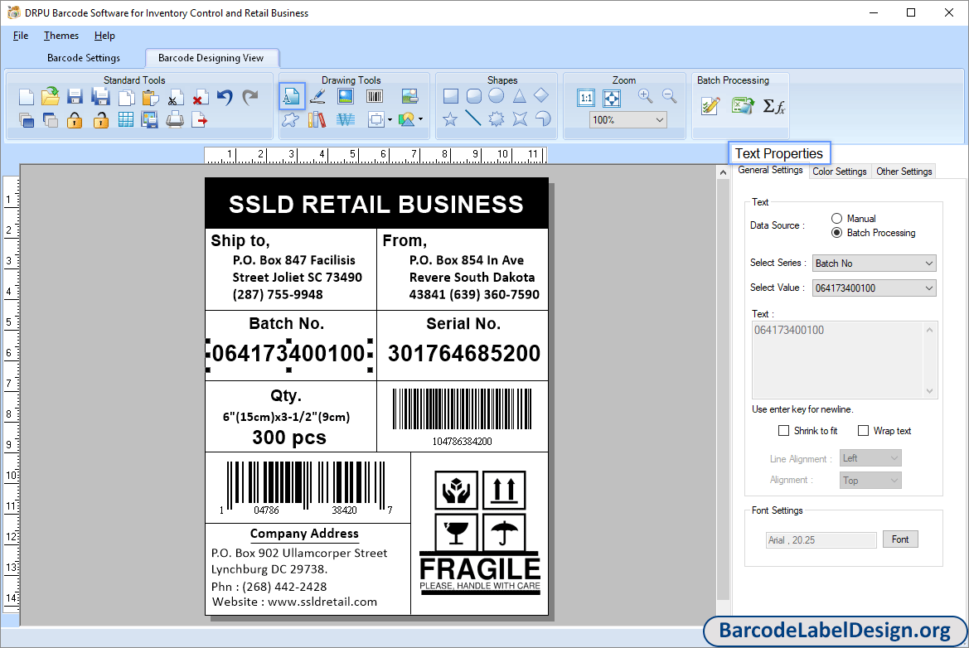Click the Font button
This screenshot has height=648, width=969.
[x=900, y=539]
